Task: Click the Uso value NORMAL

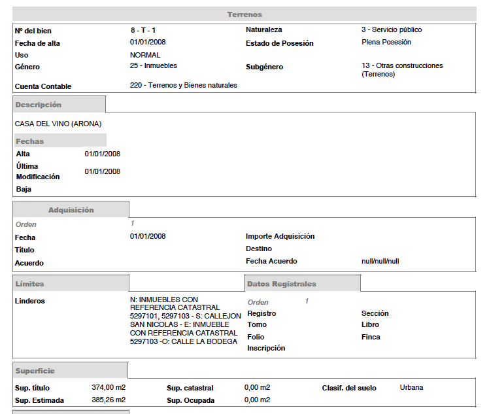Action: coord(145,55)
